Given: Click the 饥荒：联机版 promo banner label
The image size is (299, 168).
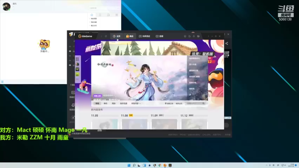Looking at the screenshot, I should coord(202,54).
